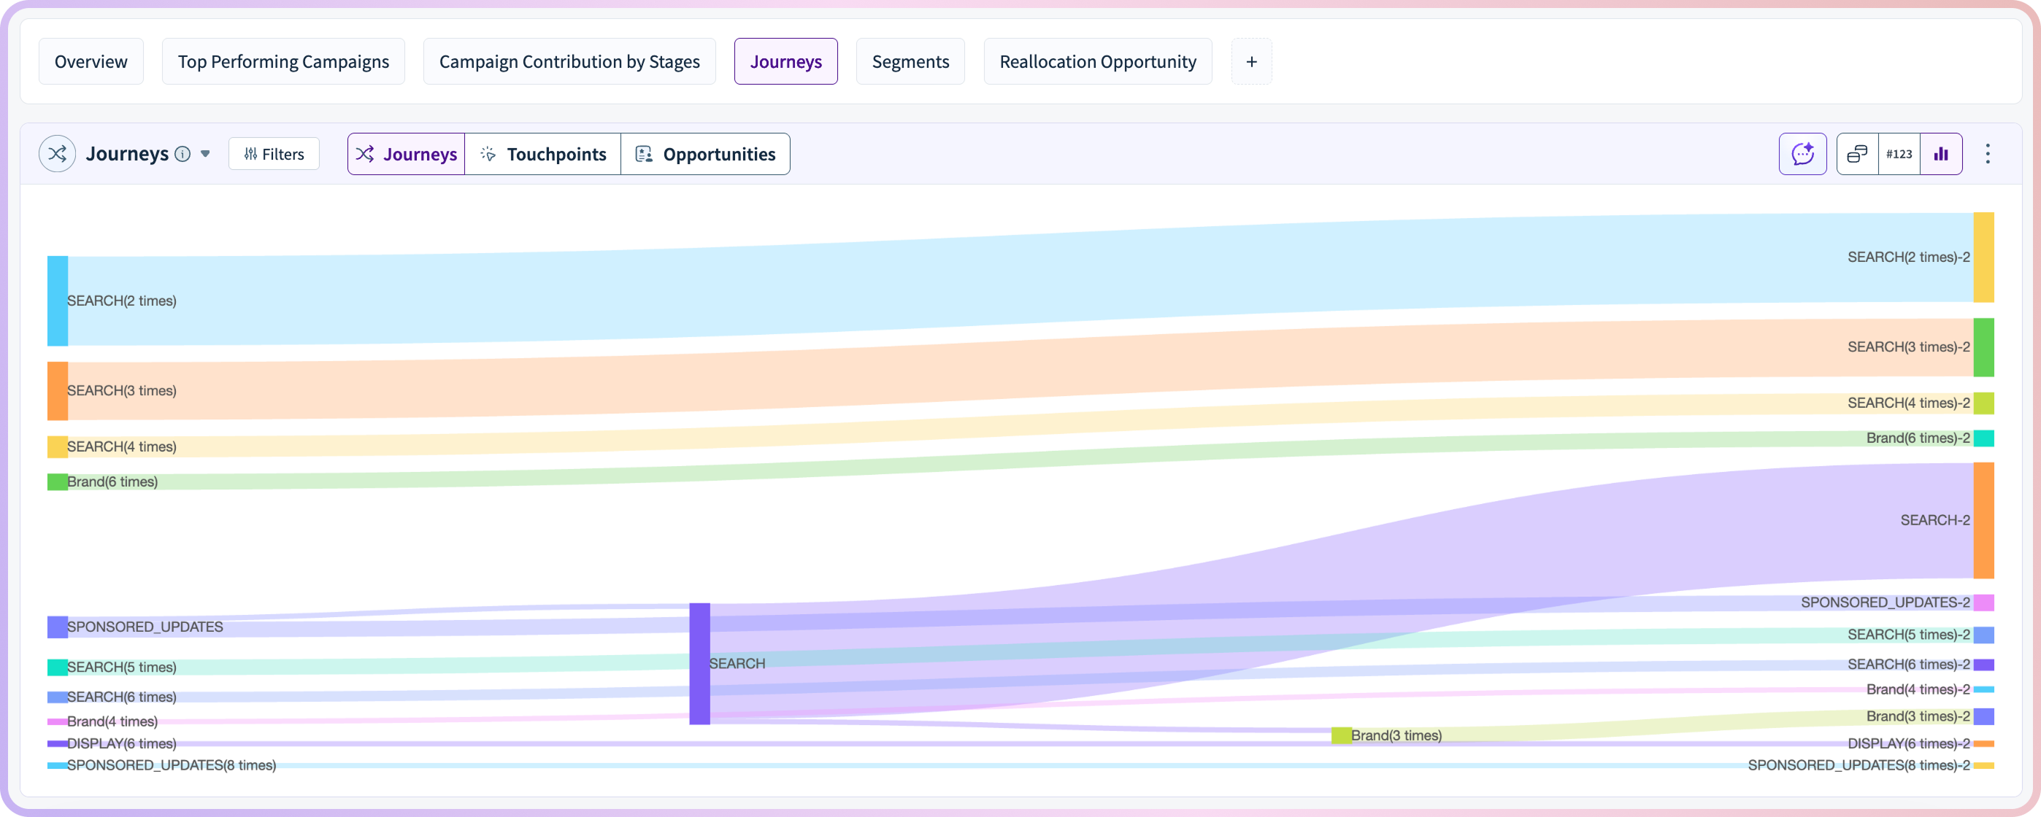Click the info icon beside Journeys title
The height and width of the screenshot is (817, 2041).
pos(182,155)
